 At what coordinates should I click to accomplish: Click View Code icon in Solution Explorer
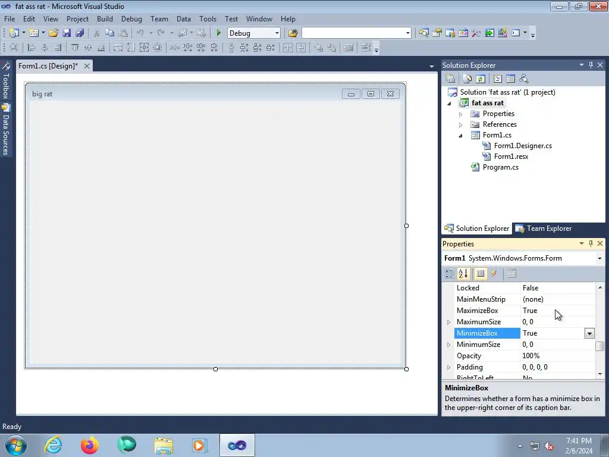(498, 79)
